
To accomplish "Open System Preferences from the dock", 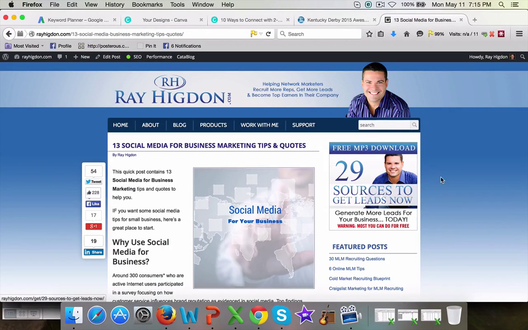I will click(x=143, y=315).
